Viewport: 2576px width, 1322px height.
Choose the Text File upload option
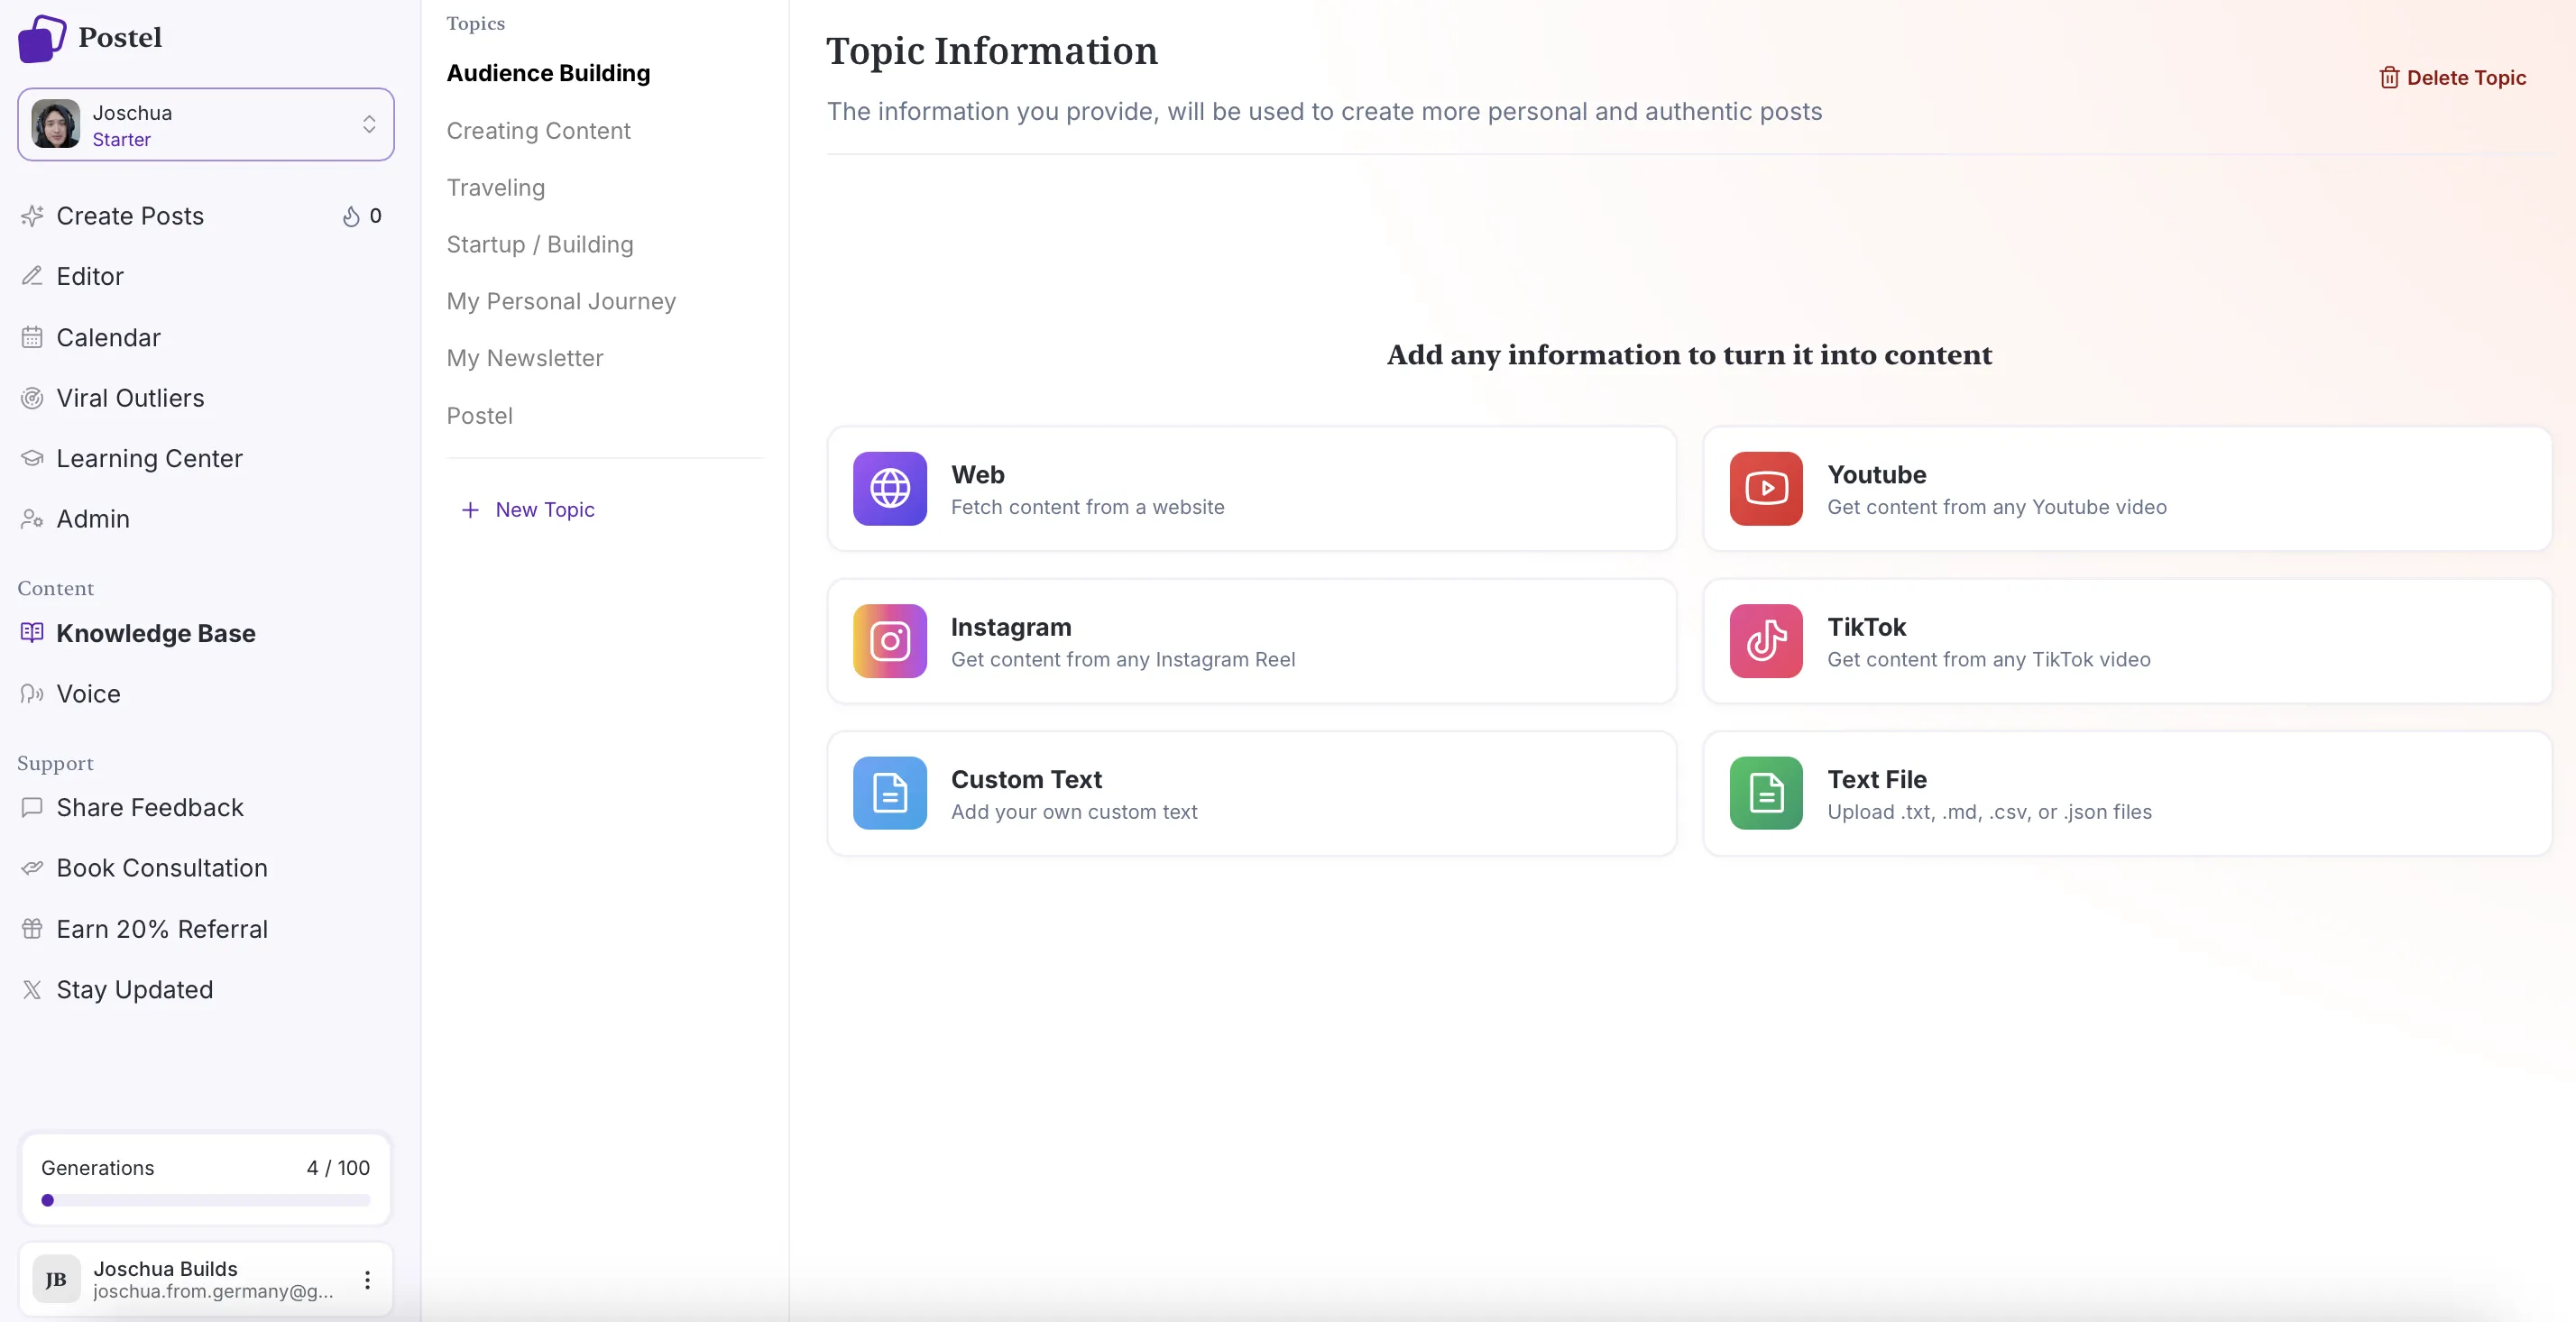(2125, 793)
